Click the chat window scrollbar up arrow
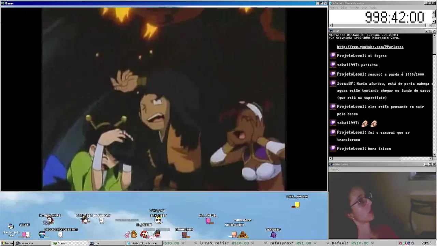 434,35
